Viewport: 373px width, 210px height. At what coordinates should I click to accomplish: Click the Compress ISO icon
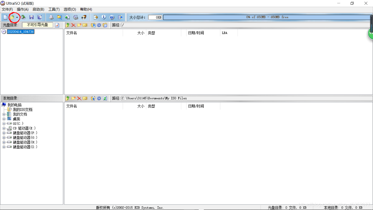[59, 17]
